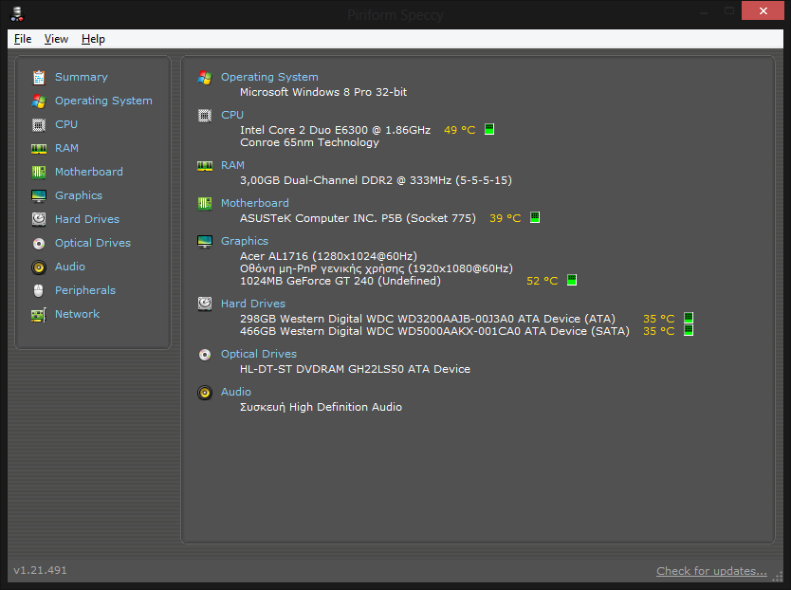Click the Audio speaker icon in summary panel
The image size is (791, 590).
pos(205,392)
